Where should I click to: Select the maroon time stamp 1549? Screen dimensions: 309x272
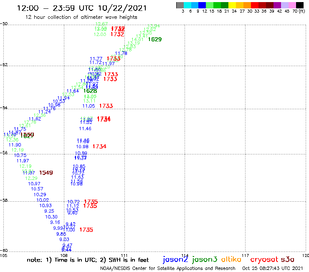46,173
